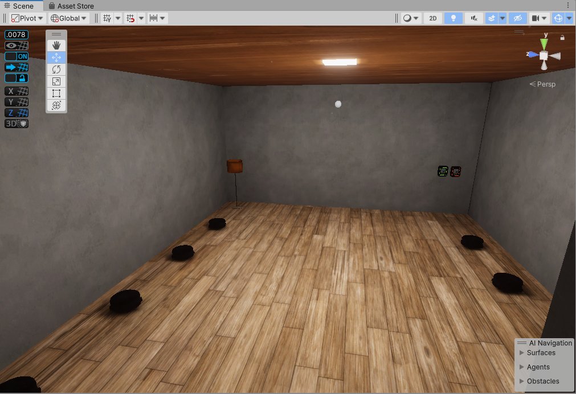Screen dimensions: 576x394
Task: Select the glowing ceiling light panel
Action: click(x=340, y=62)
